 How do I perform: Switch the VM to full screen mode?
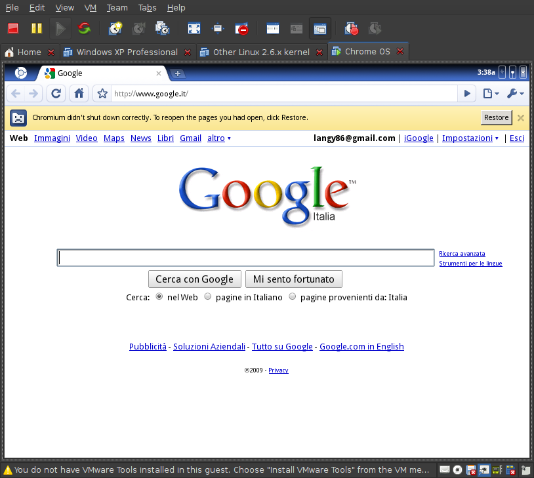click(194, 28)
